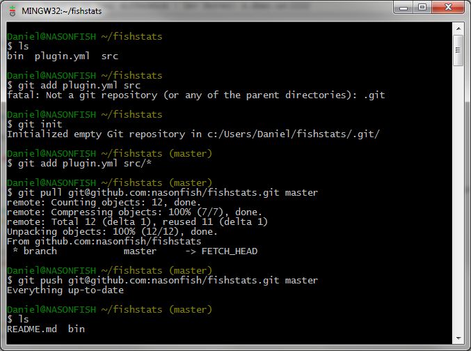
Task: Click the 'git add plugin.yml src' command line
Action: (74, 86)
